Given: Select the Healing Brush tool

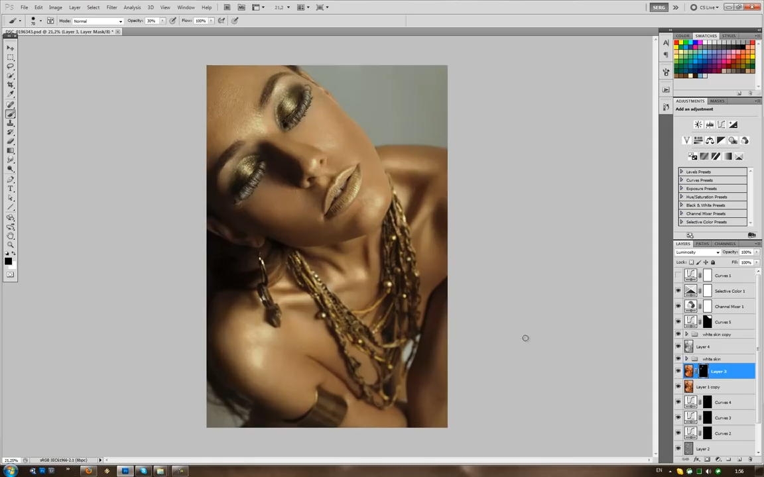Looking at the screenshot, I should click(x=10, y=104).
